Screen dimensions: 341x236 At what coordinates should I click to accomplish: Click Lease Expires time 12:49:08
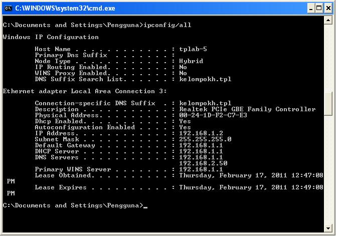[x=307, y=187]
